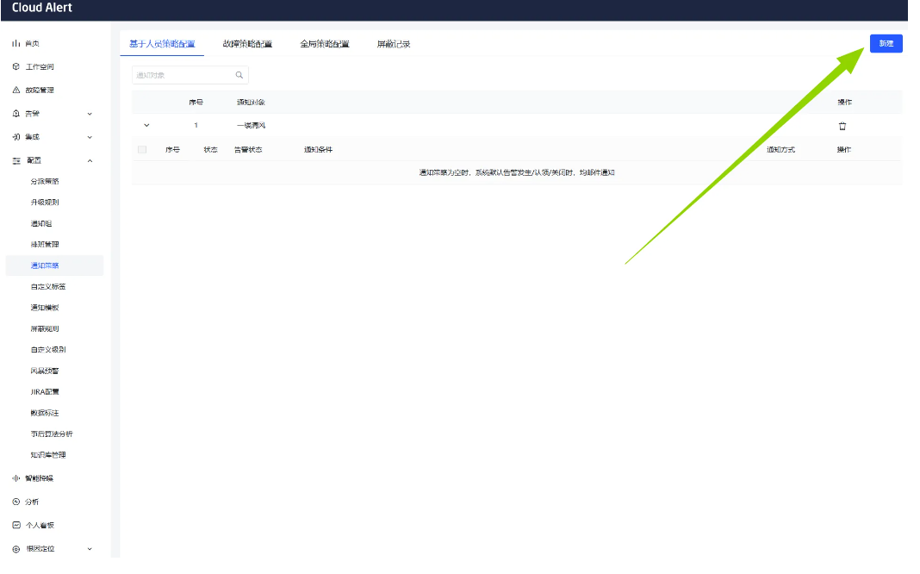920x574 pixels.
Task: Click the blue 新建 button
Action: pyautogui.click(x=886, y=44)
